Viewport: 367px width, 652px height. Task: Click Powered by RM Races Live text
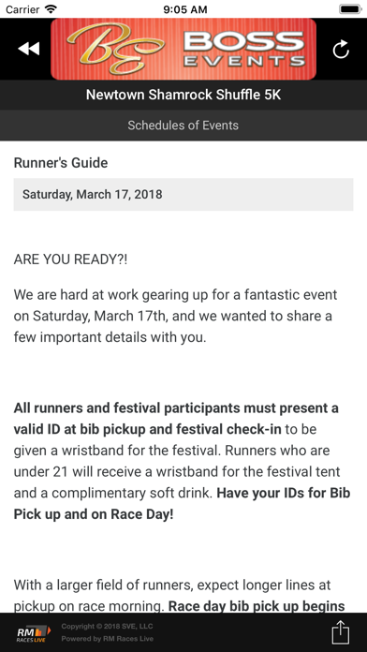(108, 639)
